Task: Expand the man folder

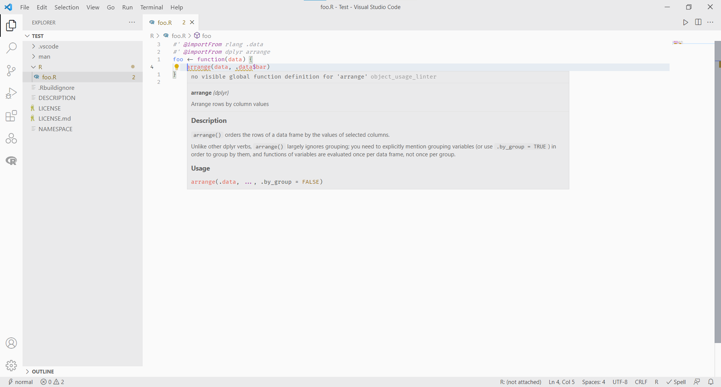Action: pos(83,56)
